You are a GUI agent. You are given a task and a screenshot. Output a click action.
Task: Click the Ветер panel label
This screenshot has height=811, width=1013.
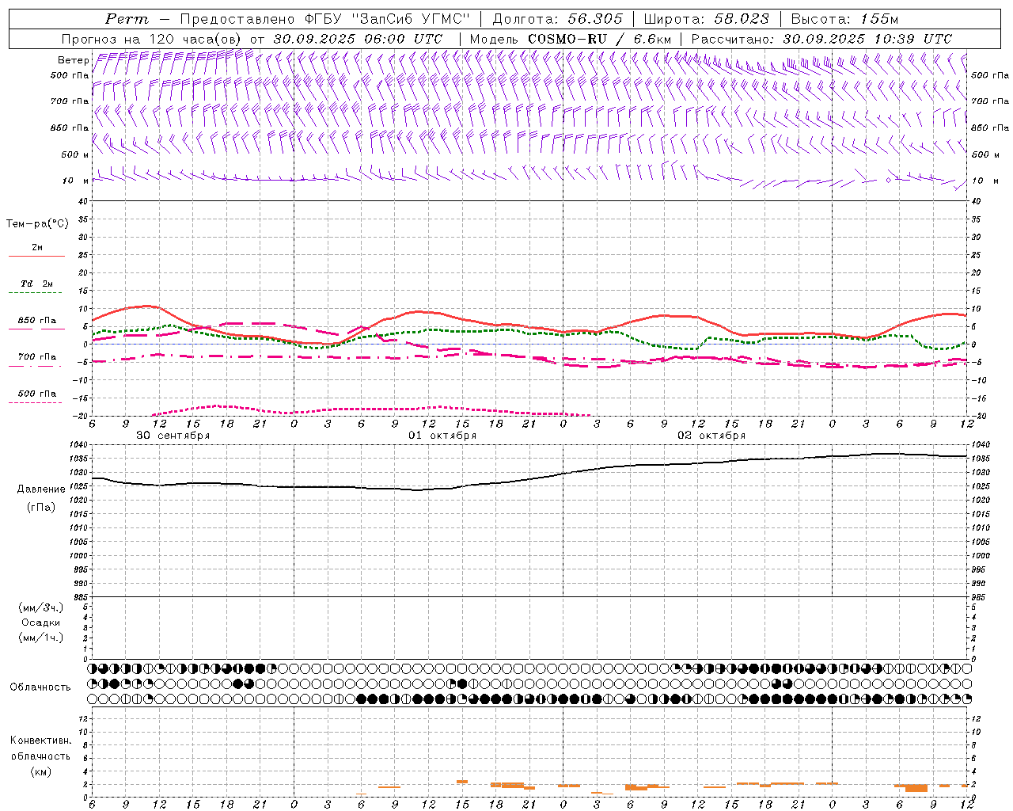click(x=74, y=60)
